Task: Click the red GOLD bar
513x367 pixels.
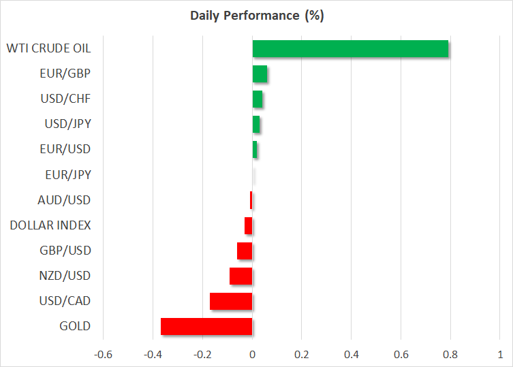Action: point(206,326)
